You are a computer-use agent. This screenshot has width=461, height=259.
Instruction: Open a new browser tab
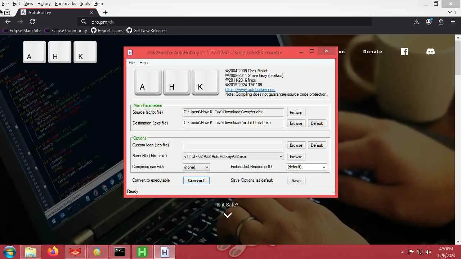click(x=105, y=12)
